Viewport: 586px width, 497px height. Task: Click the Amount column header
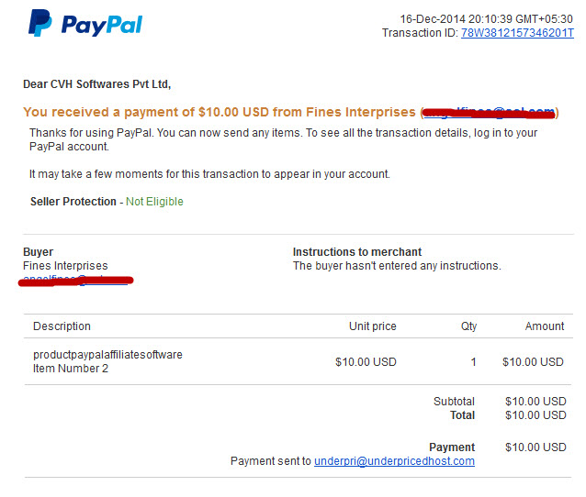pyautogui.click(x=545, y=326)
